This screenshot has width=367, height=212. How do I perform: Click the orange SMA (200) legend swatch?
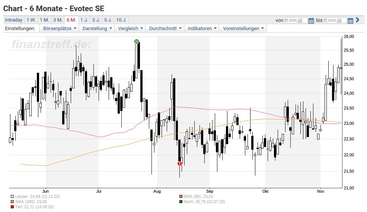click(x=12, y=202)
